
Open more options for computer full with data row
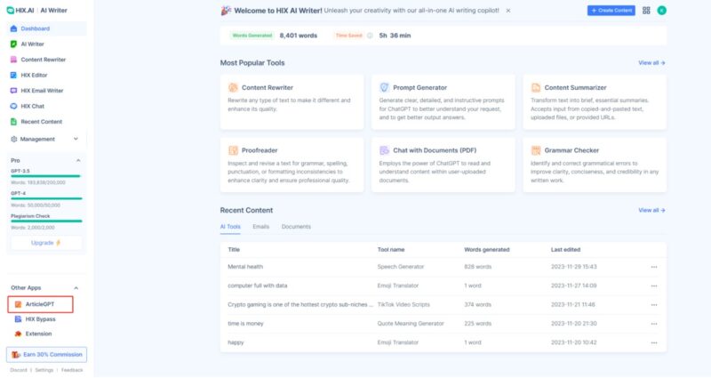point(654,286)
